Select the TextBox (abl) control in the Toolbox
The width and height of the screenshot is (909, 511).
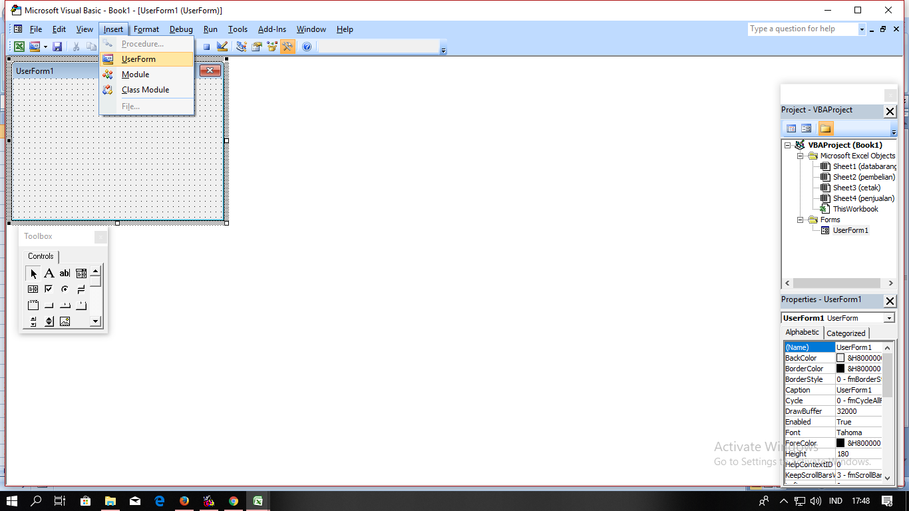click(65, 273)
